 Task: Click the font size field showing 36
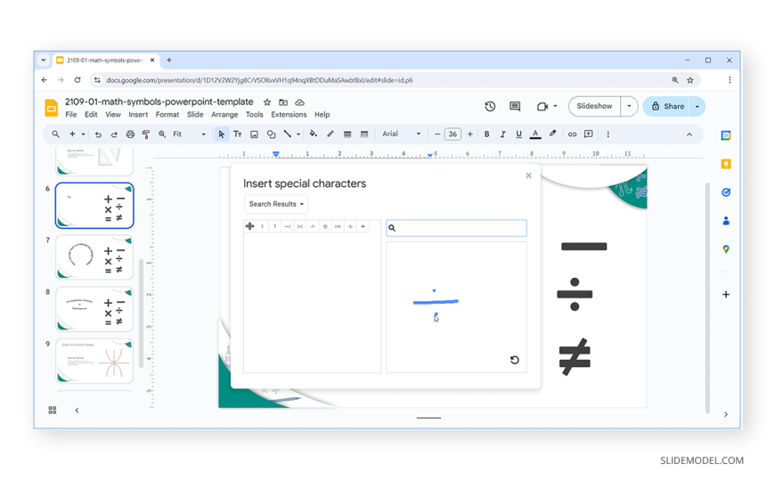click(453, 134)
